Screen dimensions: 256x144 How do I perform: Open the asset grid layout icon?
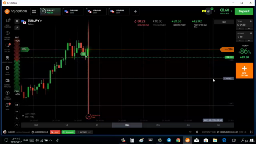pos(34,12)
